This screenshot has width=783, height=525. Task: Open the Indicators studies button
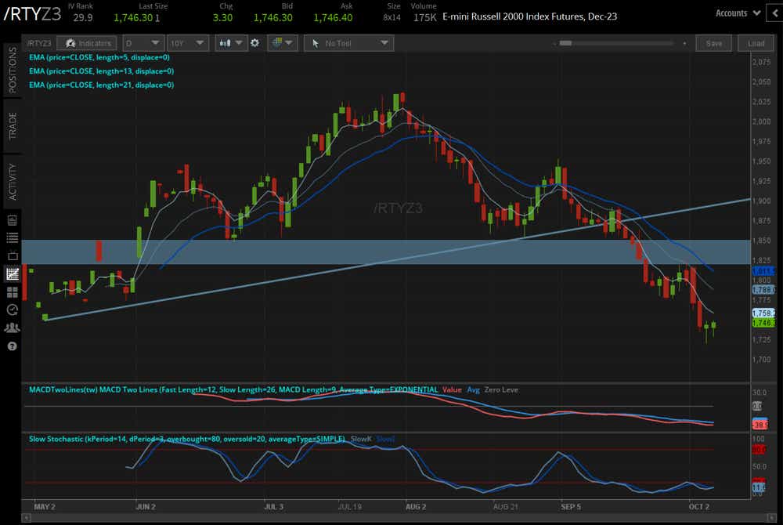(87, 43)
